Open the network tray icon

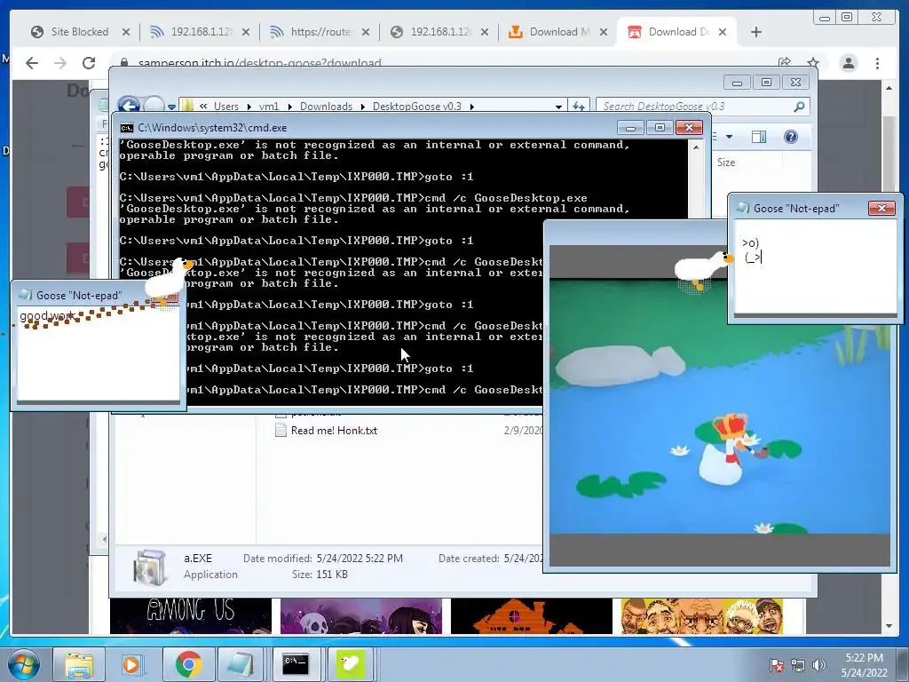[x=798, y=665]
